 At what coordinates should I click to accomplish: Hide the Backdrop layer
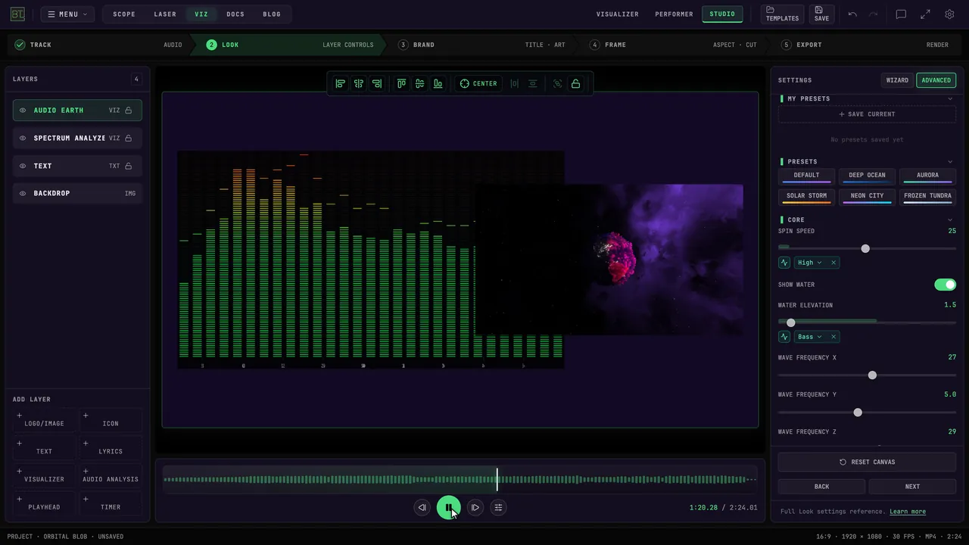pos(23,193)
